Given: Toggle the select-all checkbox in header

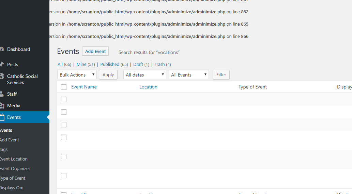Looking at the screenshot, I should [64, 87].
